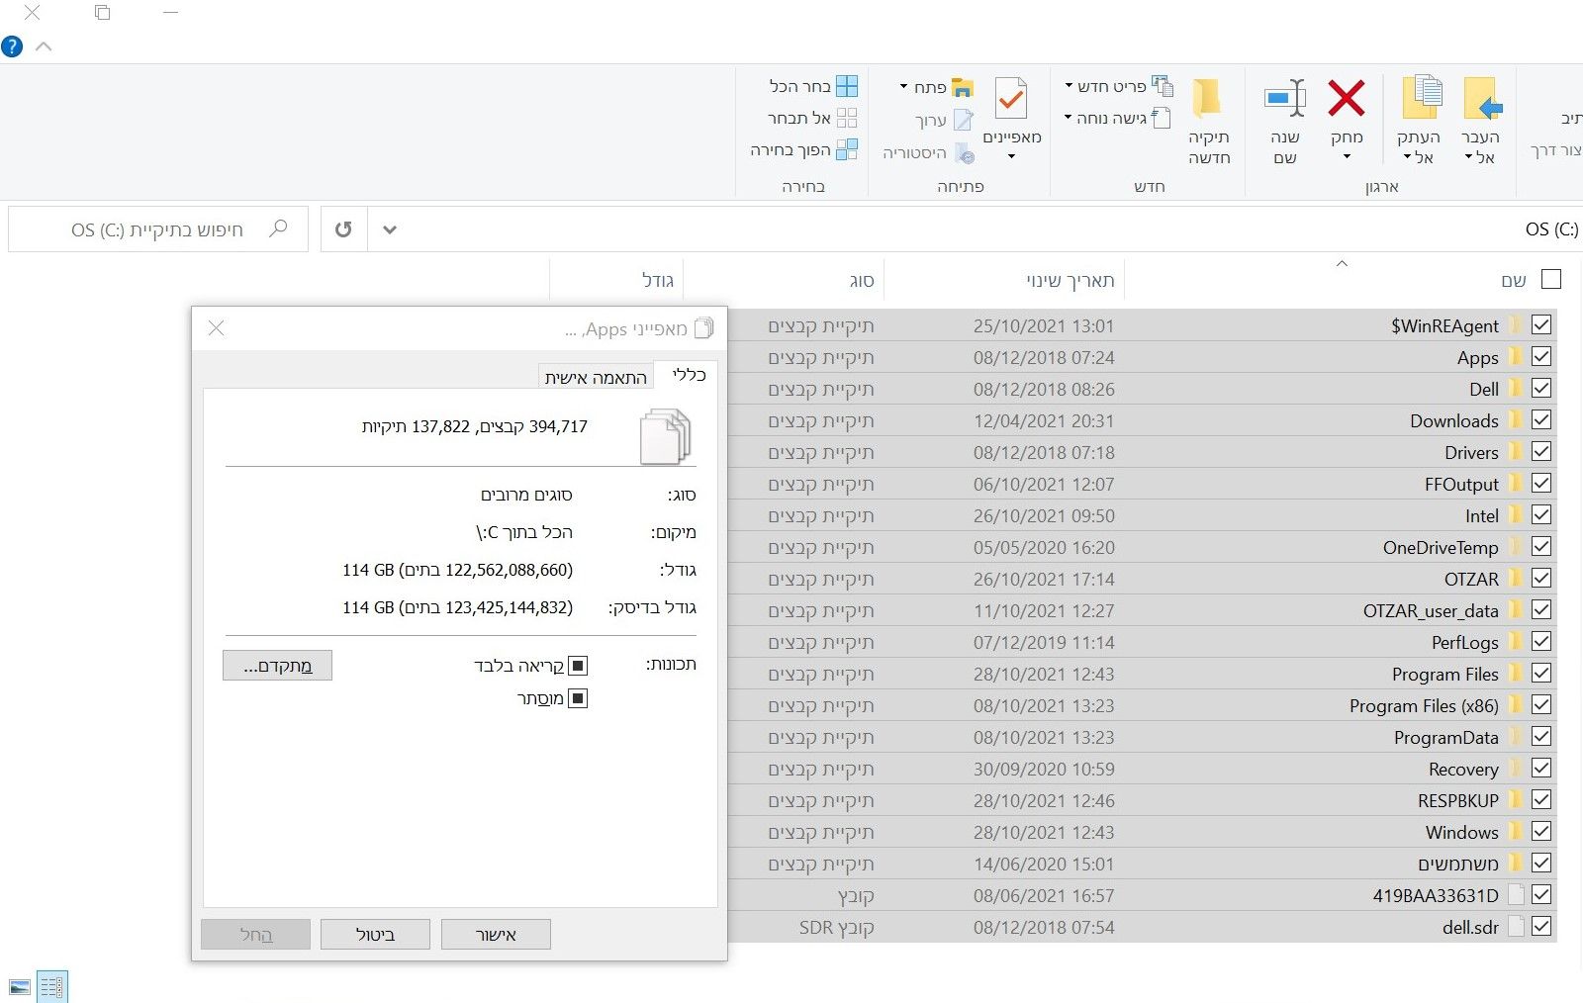The width and height of the screenshot is (1583, 1003).
Task: Click the details view icon at bottom
Action: coord(52,986)
